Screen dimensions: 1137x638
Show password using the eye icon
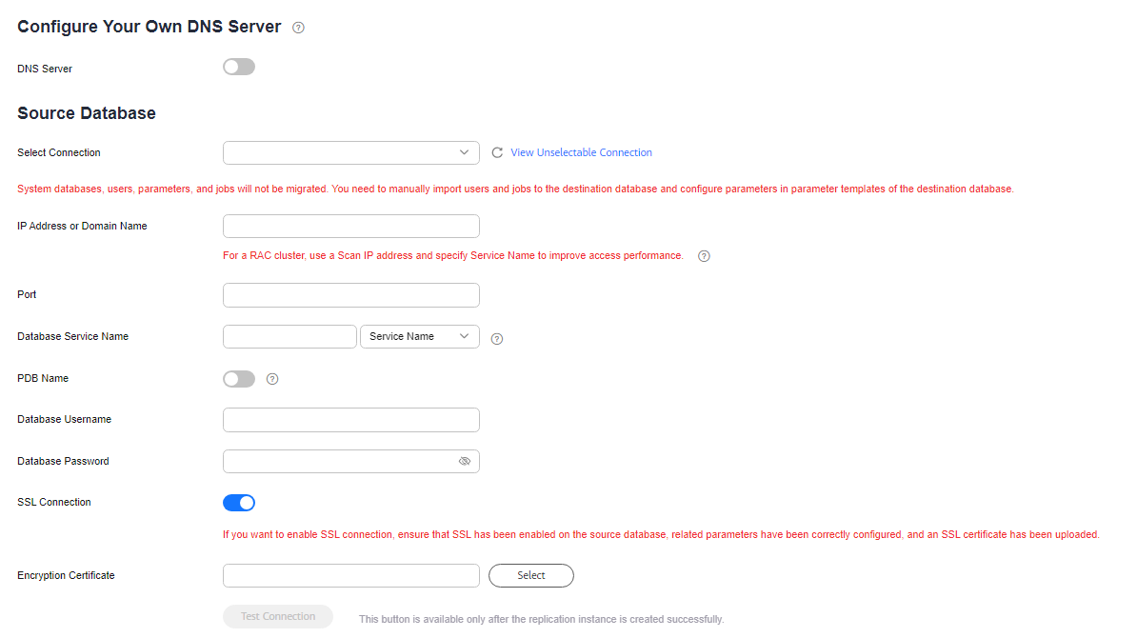(x=465, y=461)
